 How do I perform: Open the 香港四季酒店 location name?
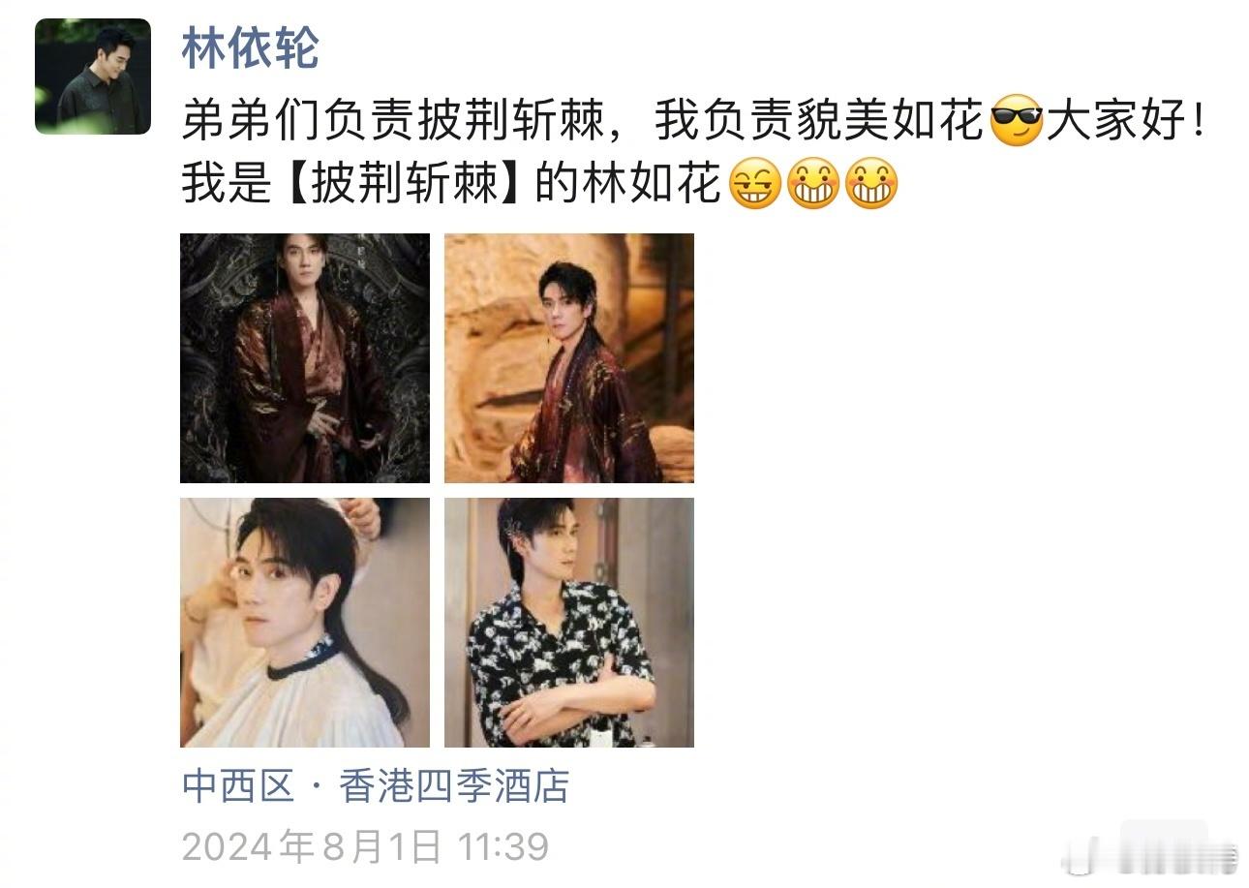pos(454,786)
